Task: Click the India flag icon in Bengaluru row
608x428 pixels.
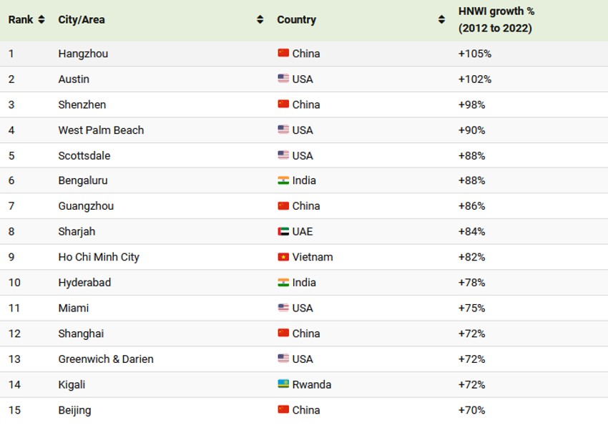Action: pos(283,180)
